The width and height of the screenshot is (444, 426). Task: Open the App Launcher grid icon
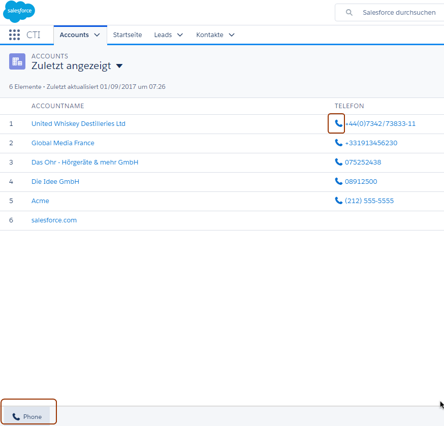14,35
